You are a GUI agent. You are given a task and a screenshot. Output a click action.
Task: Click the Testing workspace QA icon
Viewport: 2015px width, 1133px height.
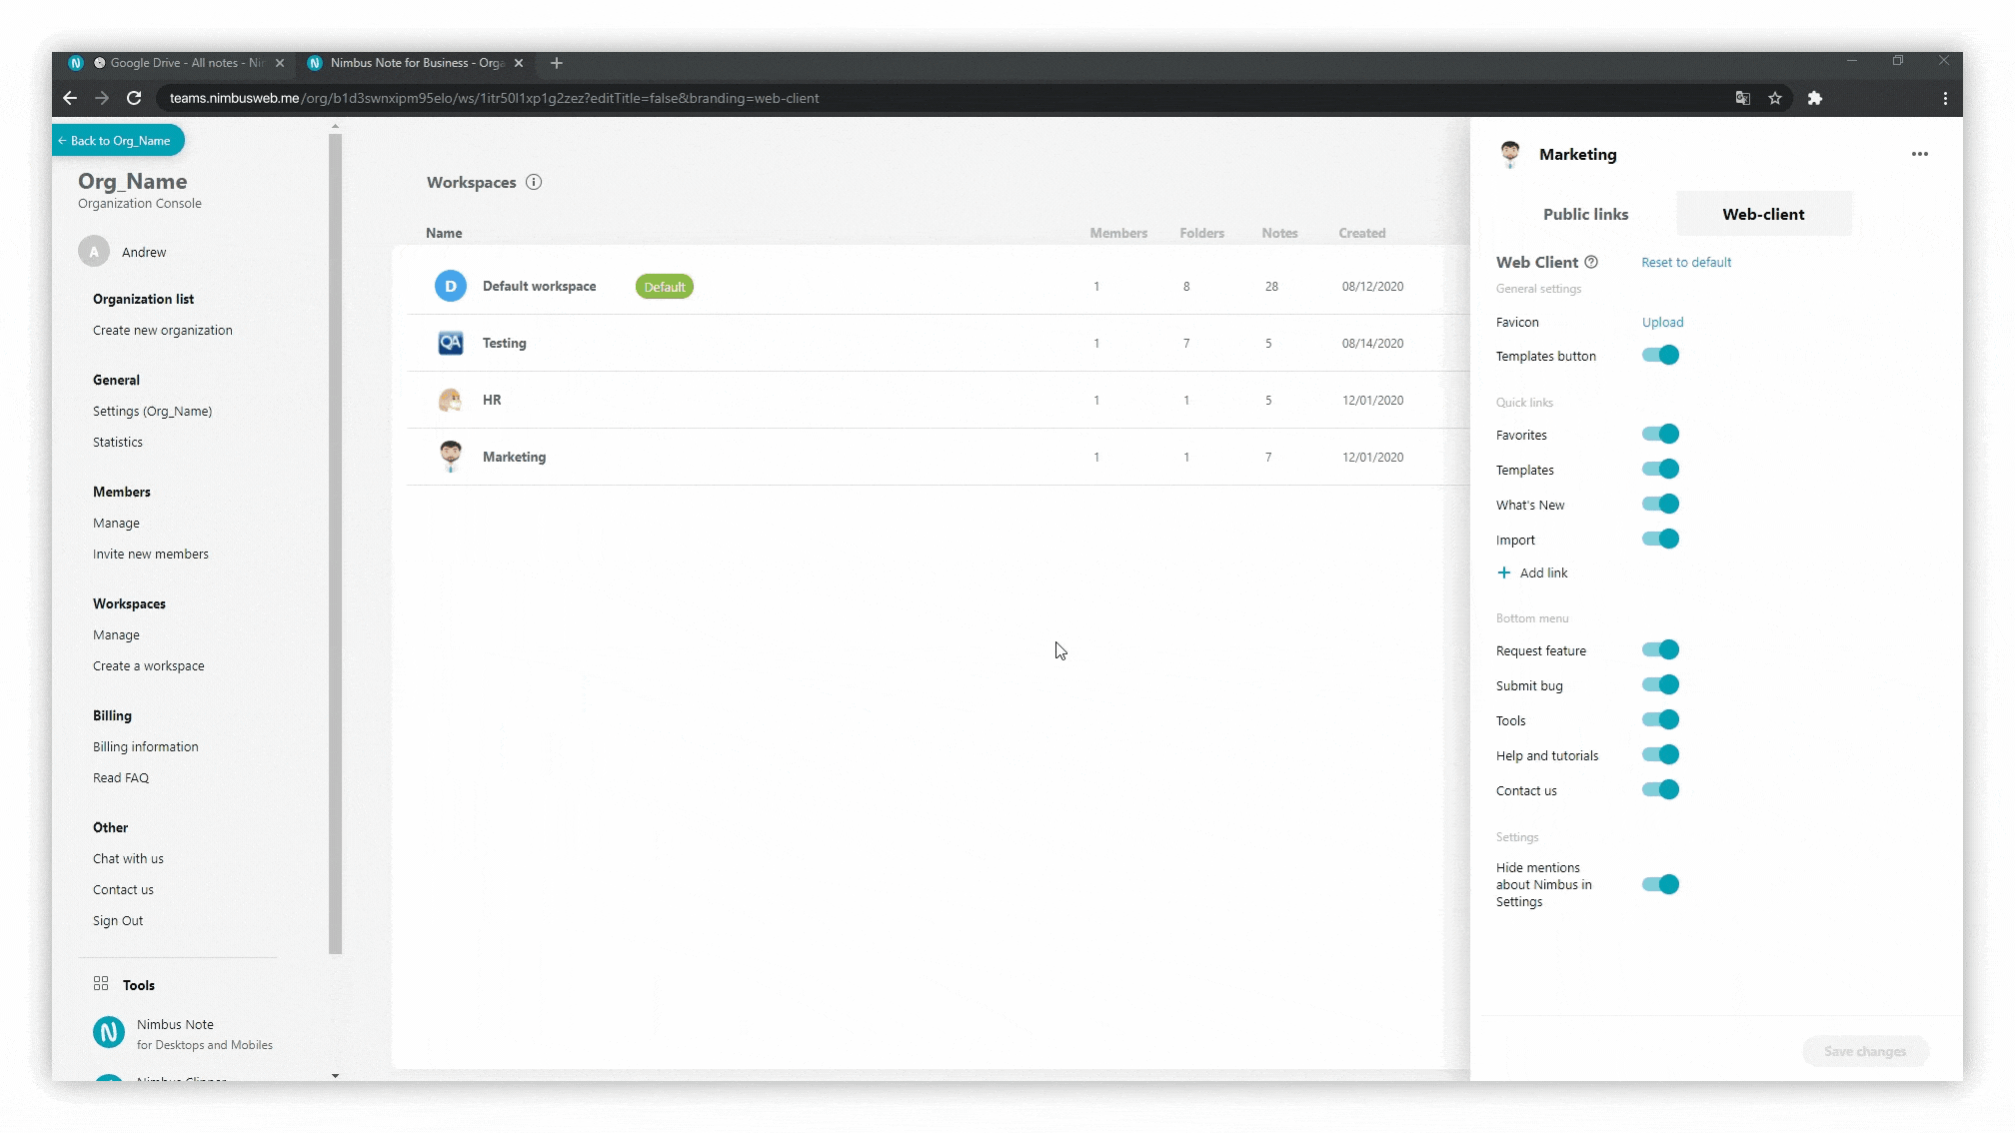(451, 343)
